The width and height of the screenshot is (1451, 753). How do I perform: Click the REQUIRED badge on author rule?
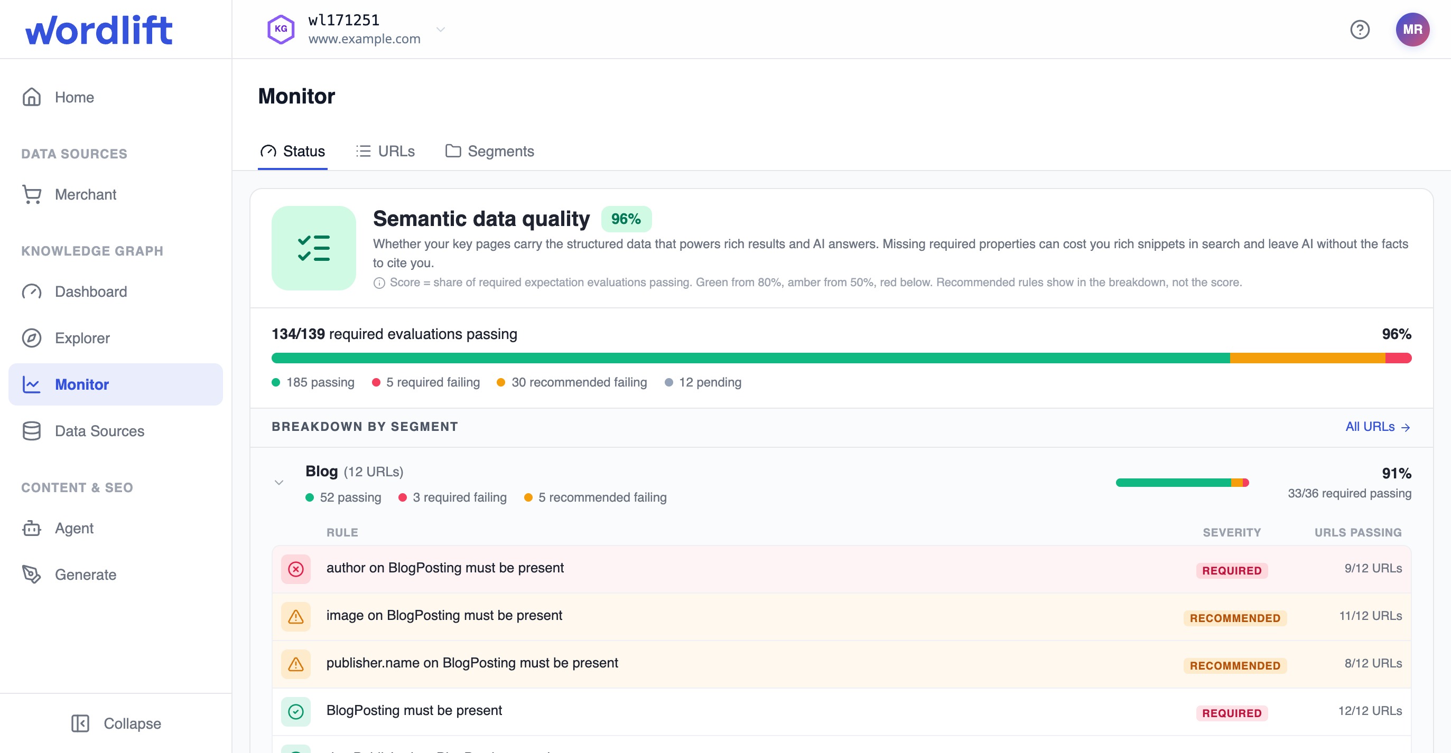tap(1232, 571)
